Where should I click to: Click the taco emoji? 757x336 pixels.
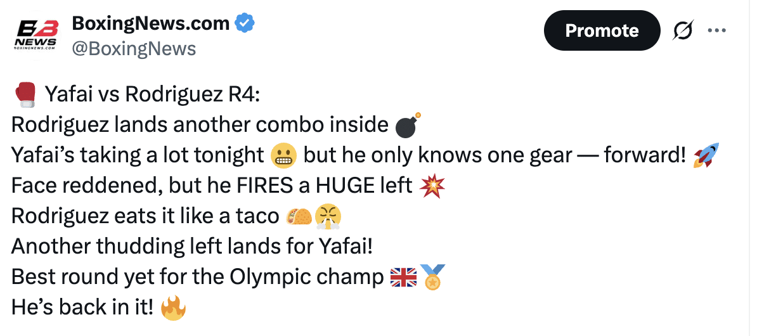coord(299,216)
